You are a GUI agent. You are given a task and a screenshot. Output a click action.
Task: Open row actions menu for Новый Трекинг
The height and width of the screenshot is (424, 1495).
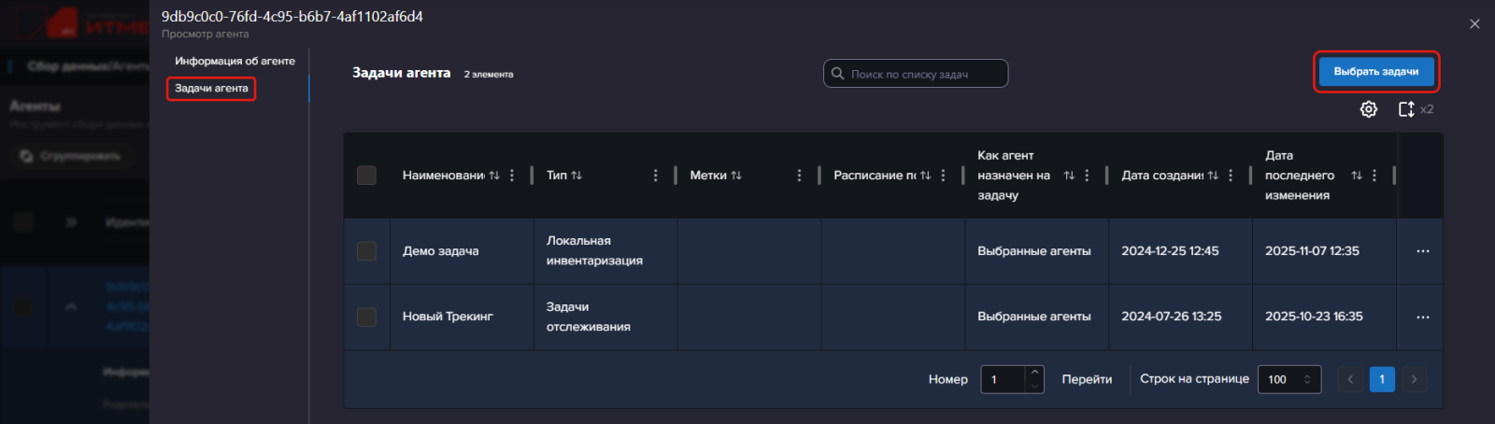[x=1422, y=318]
